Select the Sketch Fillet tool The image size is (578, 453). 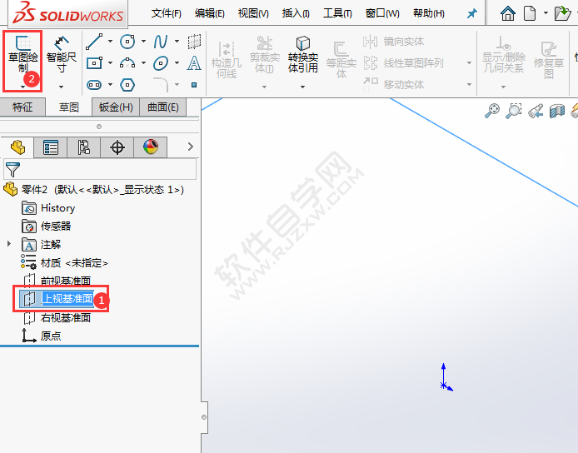pyautogui.click(x=161, y=85)
